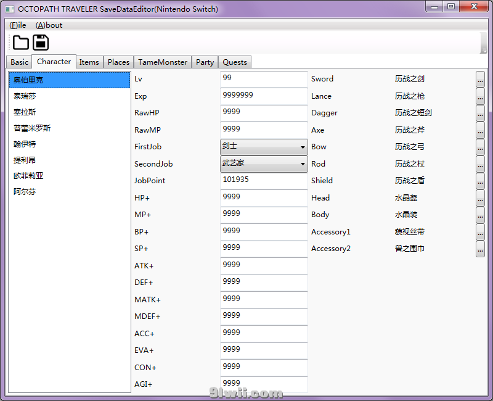493x401 pixels.
Task: Select character 普蕾米罗斯 in the list
Action: pyautogui.click(x=70, y=128)
